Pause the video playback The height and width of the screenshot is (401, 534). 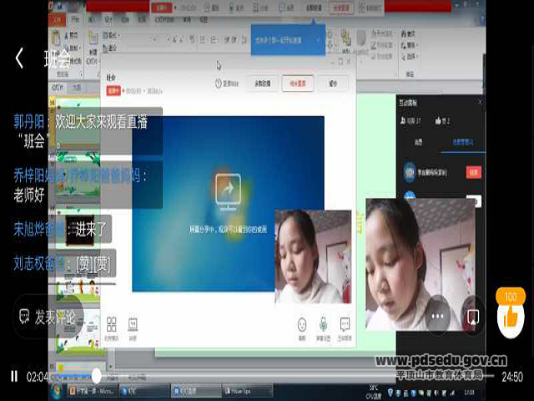click(13, 377)
